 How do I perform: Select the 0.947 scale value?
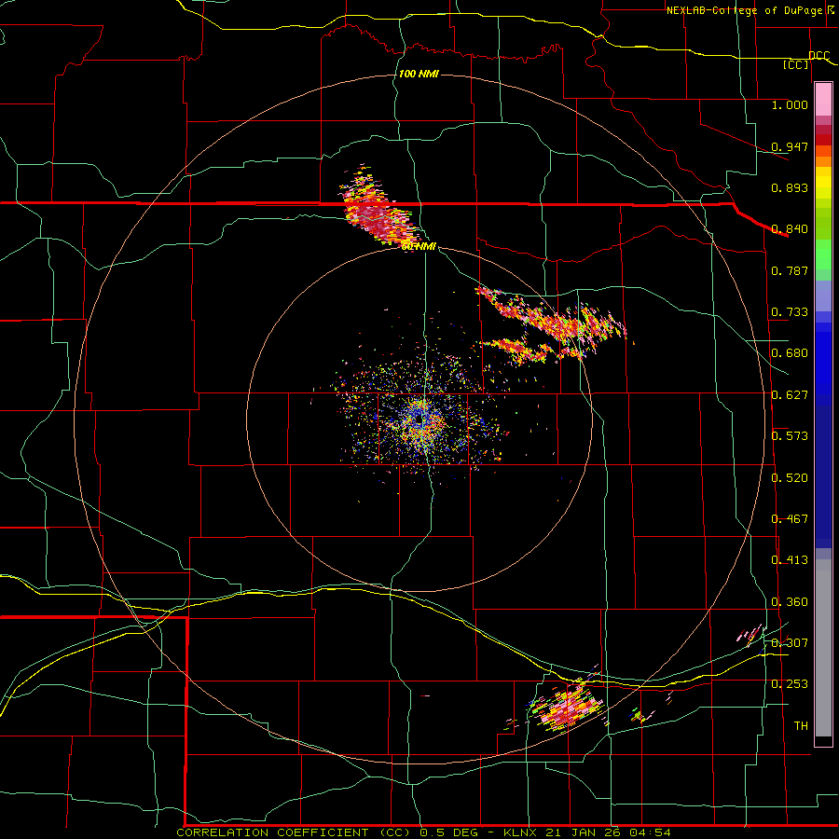(x=790, y=146)
